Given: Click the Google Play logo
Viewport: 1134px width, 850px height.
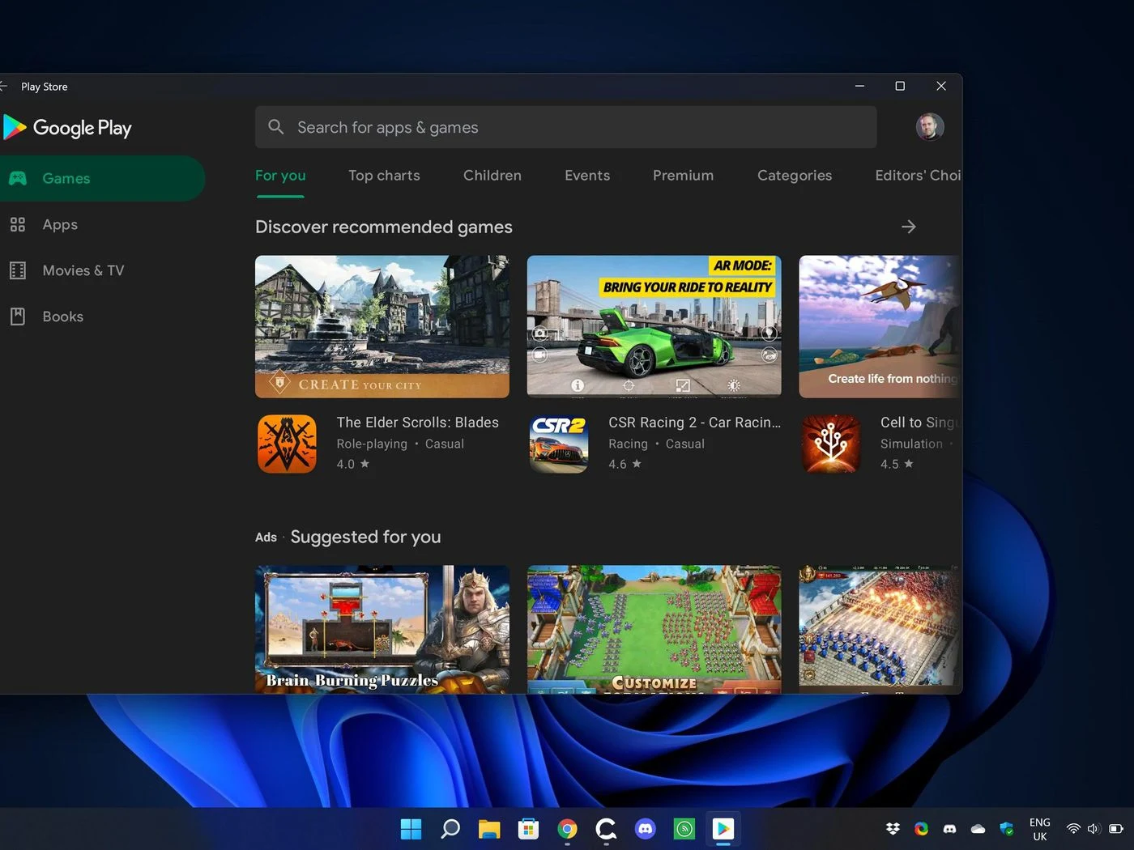Looking at the screenshot, I should tap(67, 128).
